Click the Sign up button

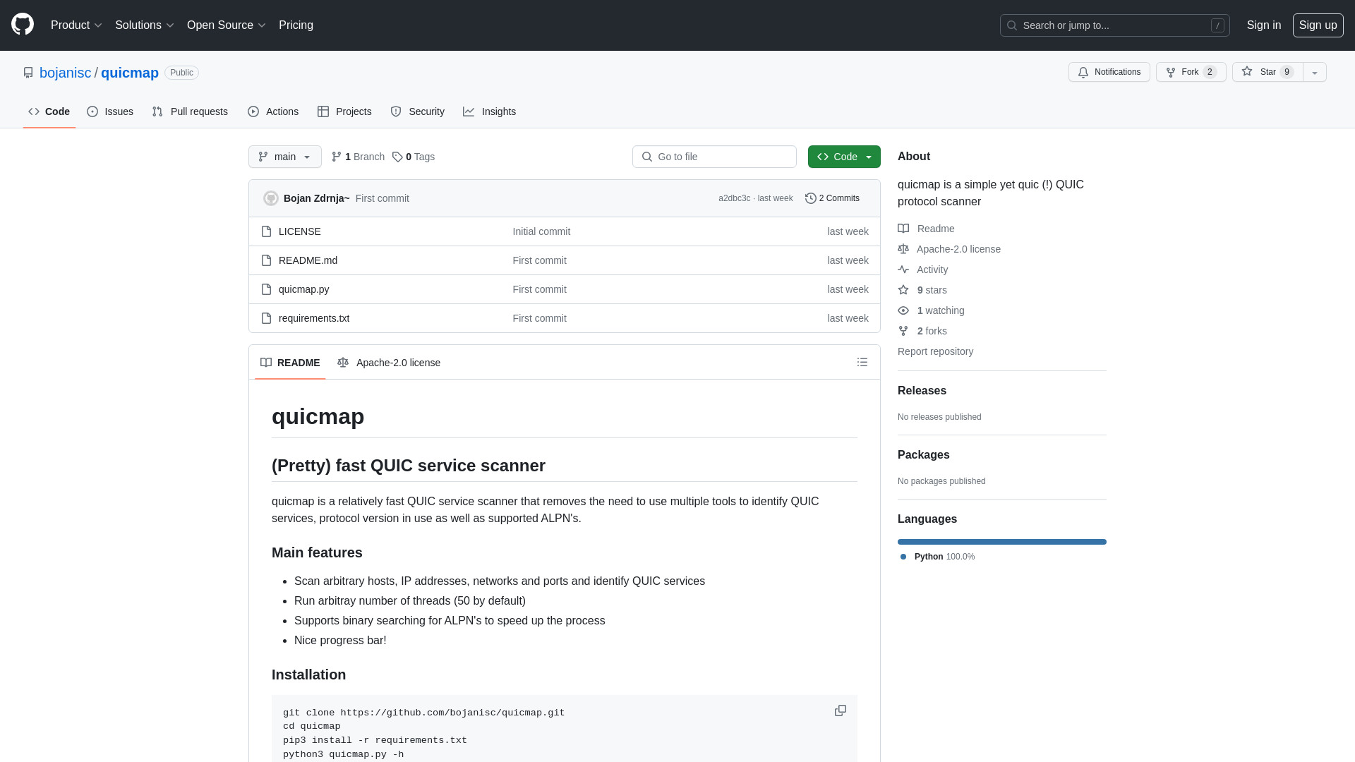[1318, 25]
